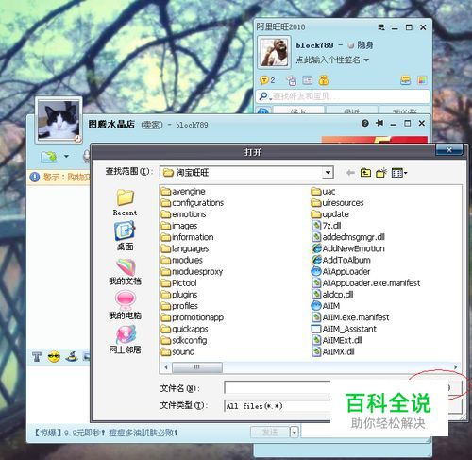472x460 pixels.
Task: Click the horizontal scrollbar thumb in file list
Action: pyautogui.click(x=197, y=367)
